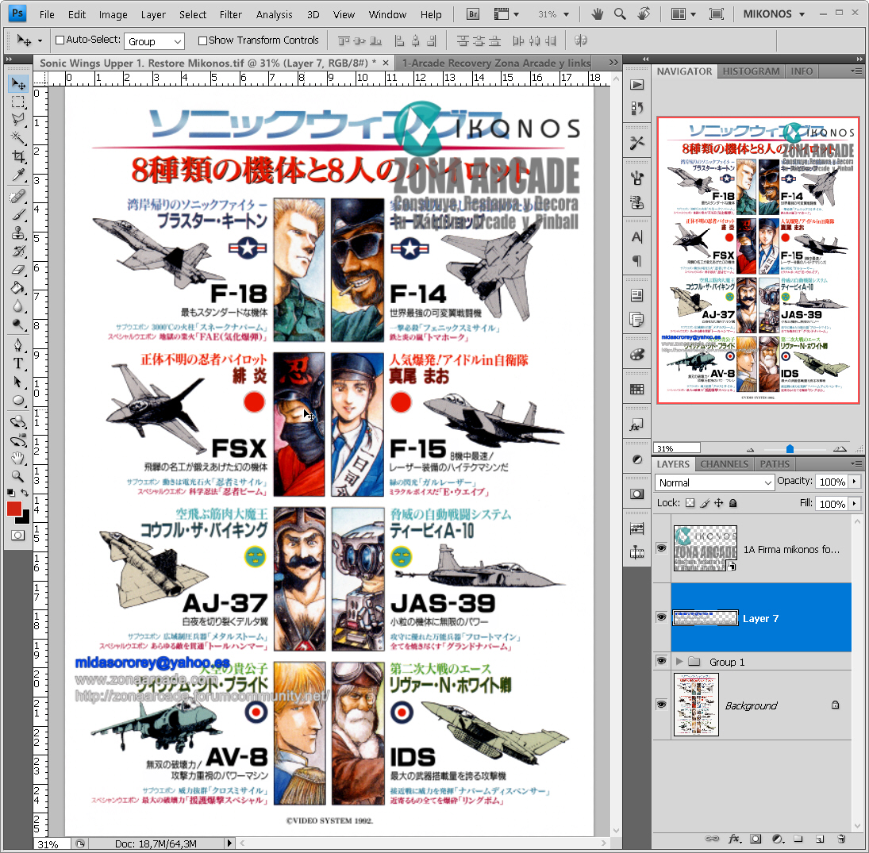This screenshot has height=853, width=869.
Task: Enable the Auto-Select checkbox
Action: (x=60, y=40)
